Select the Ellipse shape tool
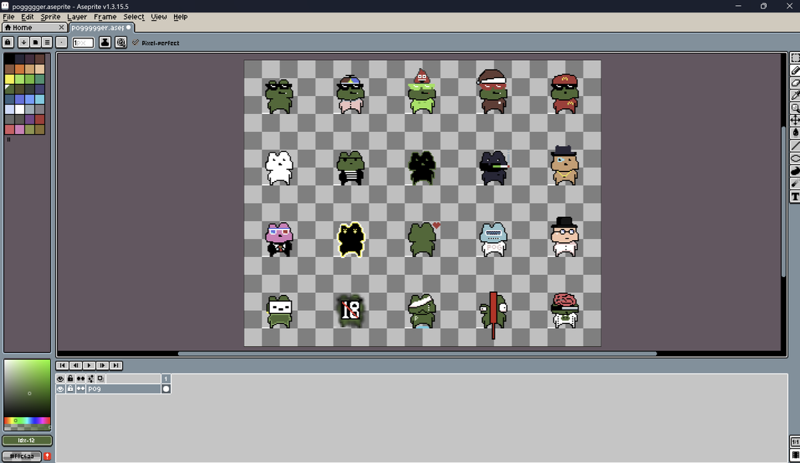This screenshot has width=800, height=463. click(x=795, y=158)
